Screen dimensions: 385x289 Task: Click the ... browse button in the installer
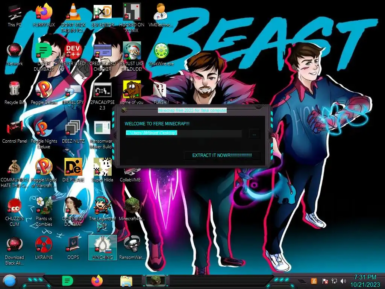(x=254, y=134)
